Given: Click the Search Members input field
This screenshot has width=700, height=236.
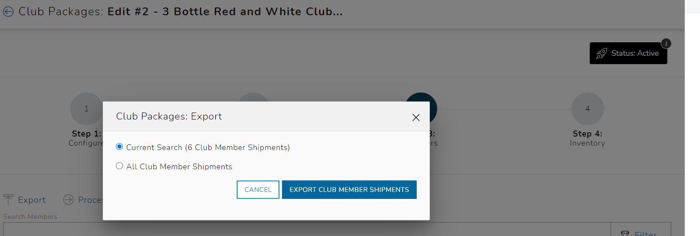Looking at the screenshot, I should coord(307,229).
